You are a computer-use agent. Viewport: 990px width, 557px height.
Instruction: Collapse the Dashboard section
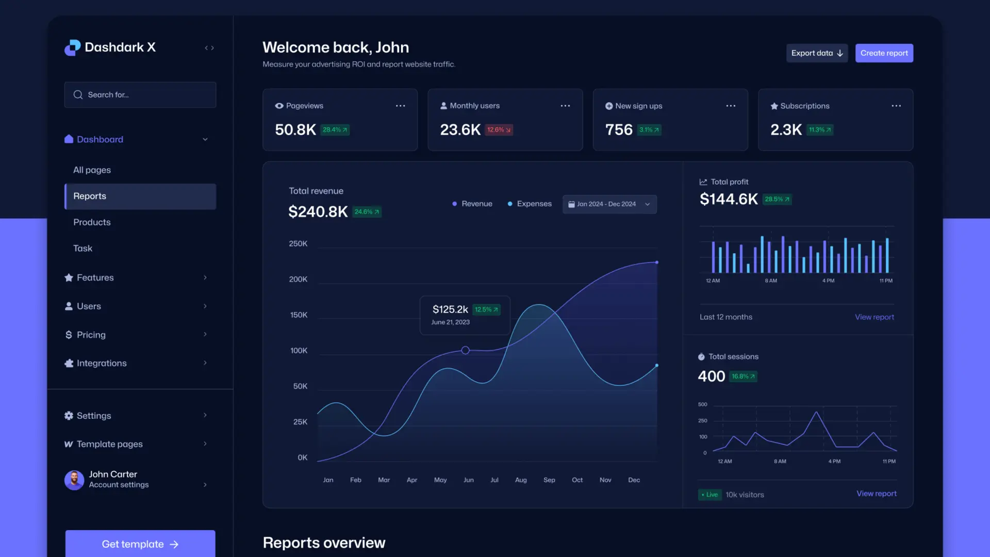205,139
